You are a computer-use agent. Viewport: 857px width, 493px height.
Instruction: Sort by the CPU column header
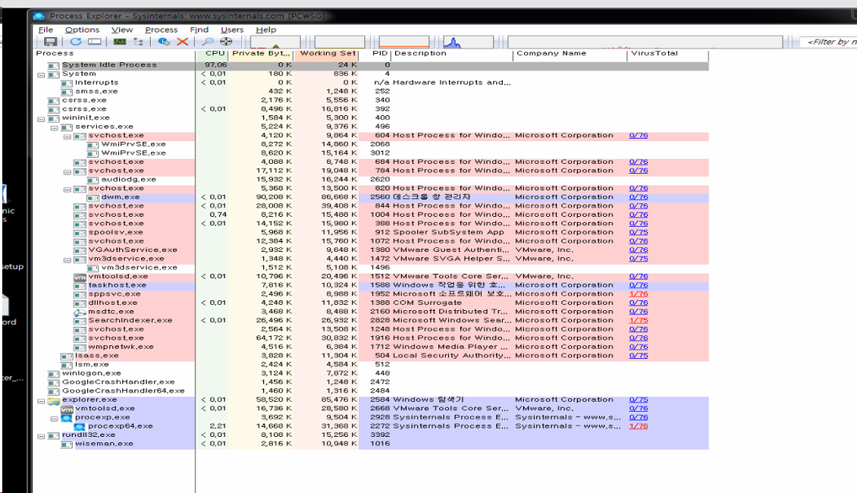(x=212, y=54)
